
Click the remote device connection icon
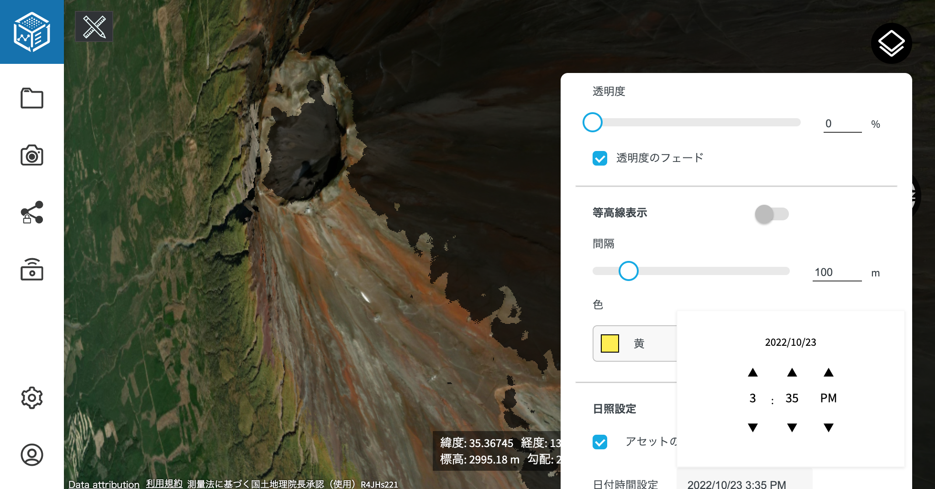coord(32,269)
